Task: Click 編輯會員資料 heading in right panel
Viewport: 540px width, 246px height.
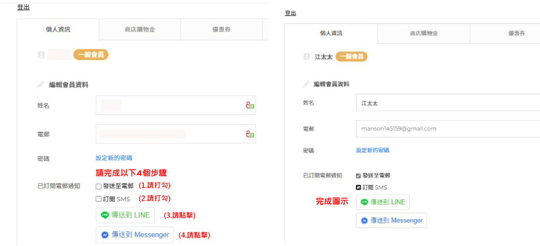Action: [331, 84]
